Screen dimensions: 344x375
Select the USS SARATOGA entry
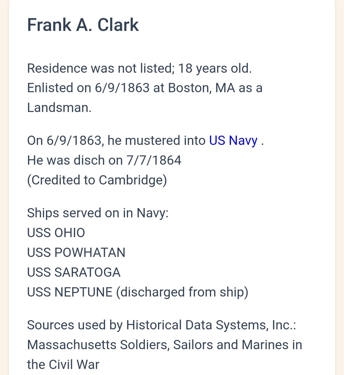tap(74, 272)
